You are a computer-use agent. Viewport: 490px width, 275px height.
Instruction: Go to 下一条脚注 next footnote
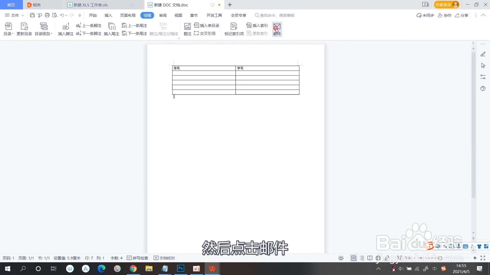[x=89, y=33]
